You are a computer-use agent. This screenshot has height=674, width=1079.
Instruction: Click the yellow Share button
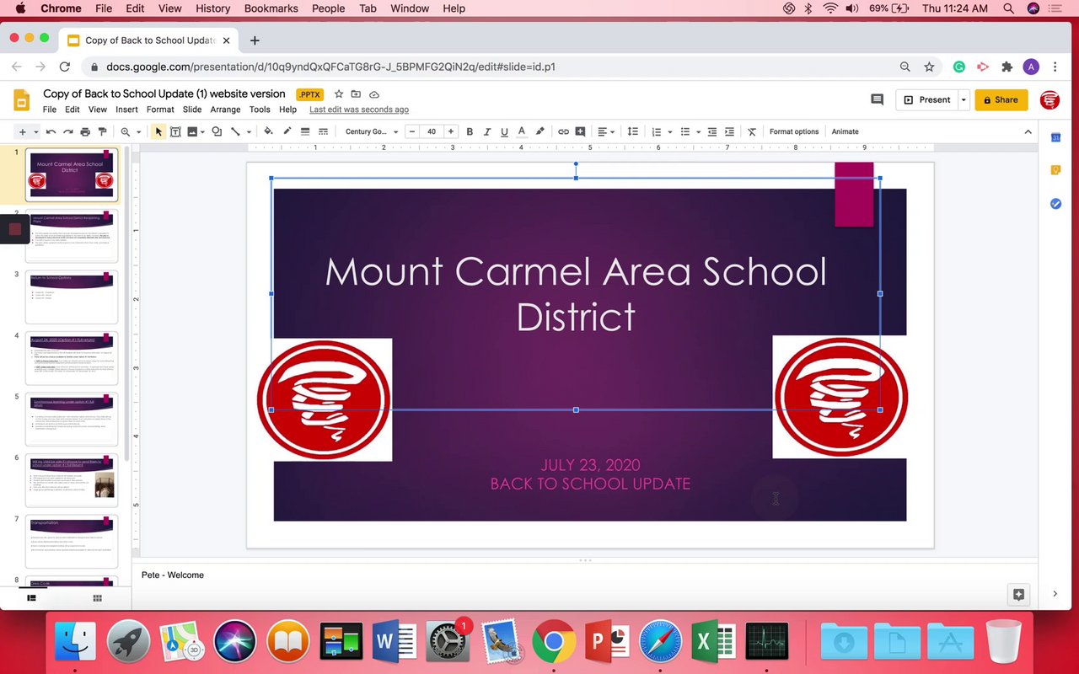pos(1001,99)
